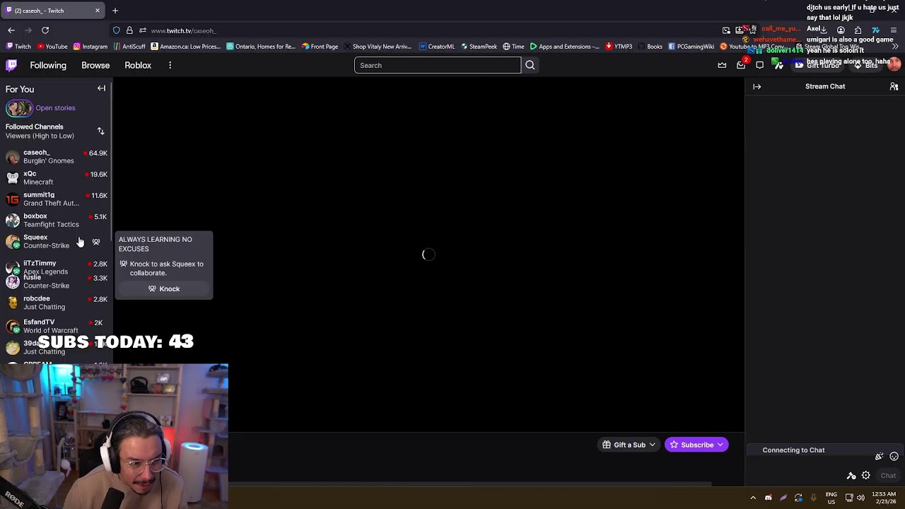
Task: Open robcdee Just Chatting channel
Action: 56,303
